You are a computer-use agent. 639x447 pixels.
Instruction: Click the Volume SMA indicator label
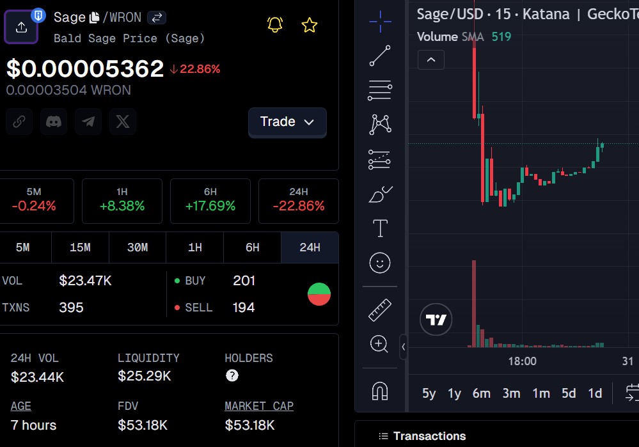coord(450,36)
